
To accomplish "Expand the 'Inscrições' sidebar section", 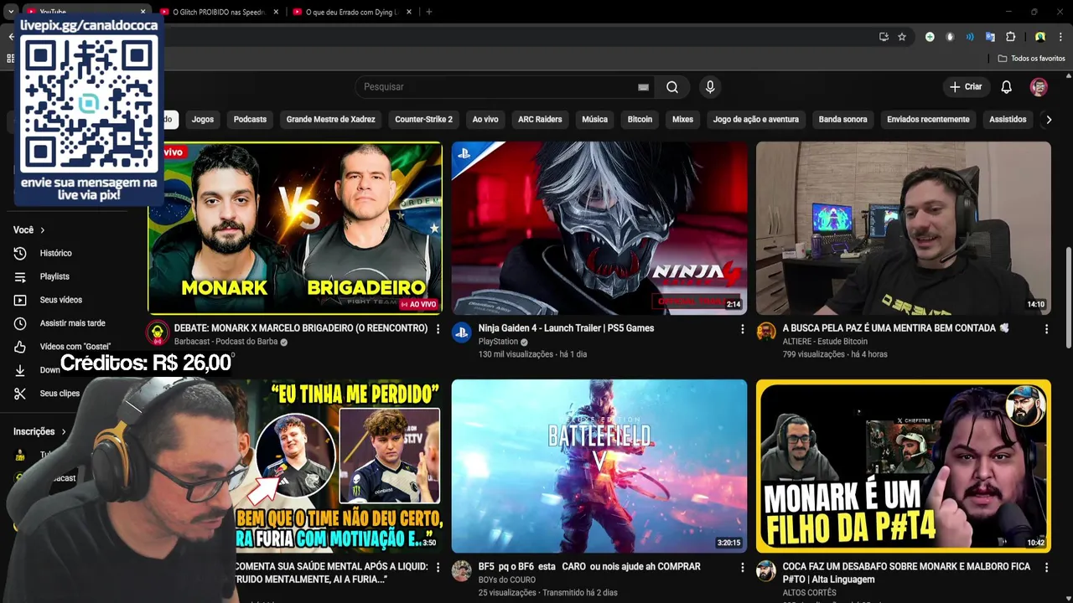I will (40, 431).
